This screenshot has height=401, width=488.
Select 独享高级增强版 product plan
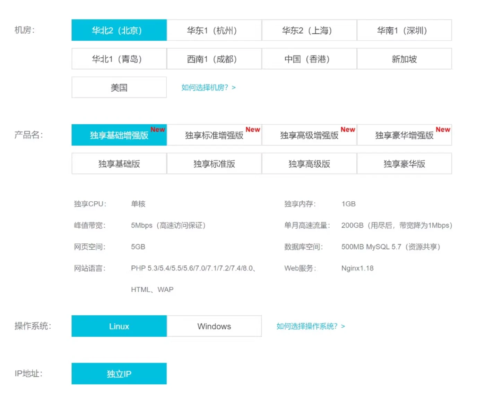[309, 135]
